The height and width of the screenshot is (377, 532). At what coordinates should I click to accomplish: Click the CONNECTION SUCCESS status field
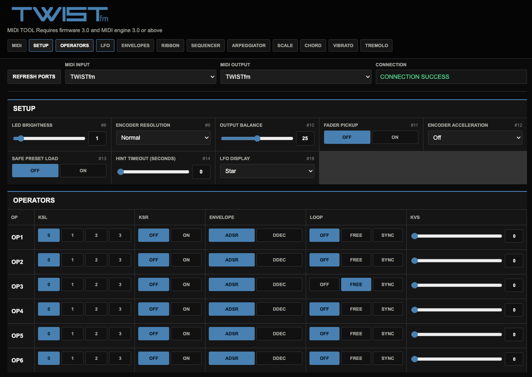click(451, 77)
